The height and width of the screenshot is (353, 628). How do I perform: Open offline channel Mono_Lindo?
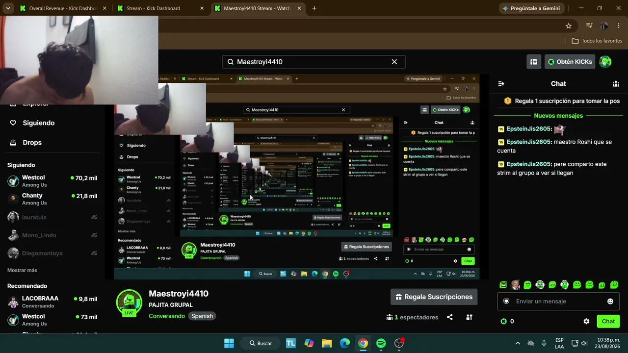tap(52, 235)
